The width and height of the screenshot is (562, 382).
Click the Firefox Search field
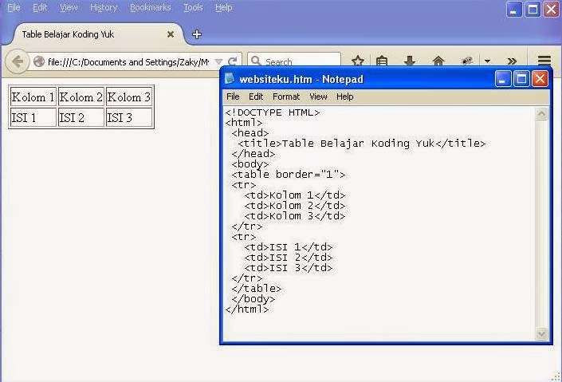coord(294,61)
